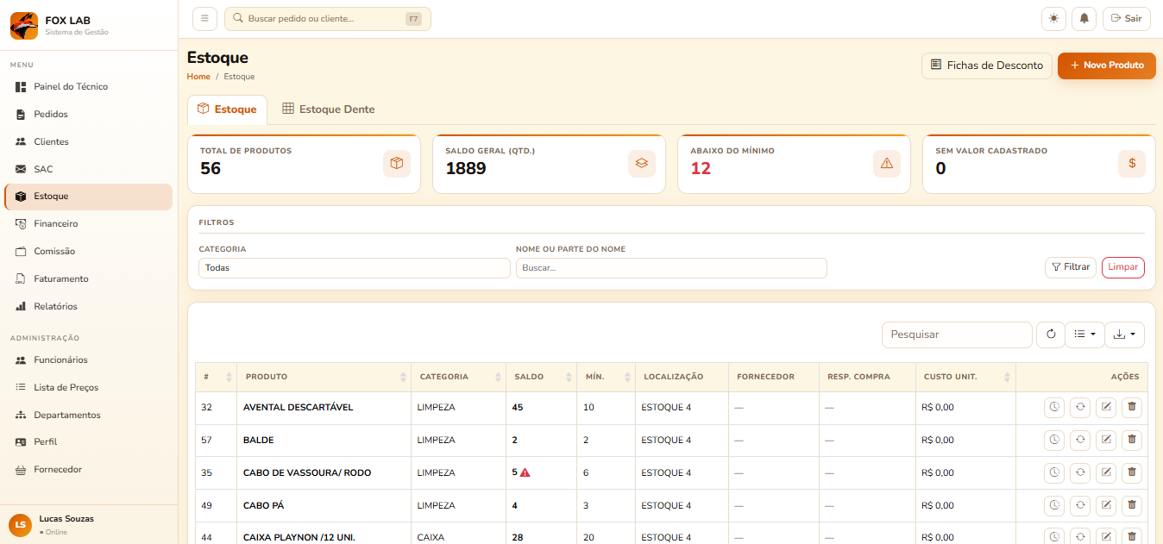The image size is (1163, 544).
Task: Click the Home breadcrumb link
Action: pos(198,77)
